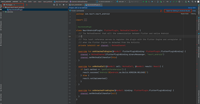200x104 pixels.
Task: Open the Project tool window tab
Action: [1, 7]
